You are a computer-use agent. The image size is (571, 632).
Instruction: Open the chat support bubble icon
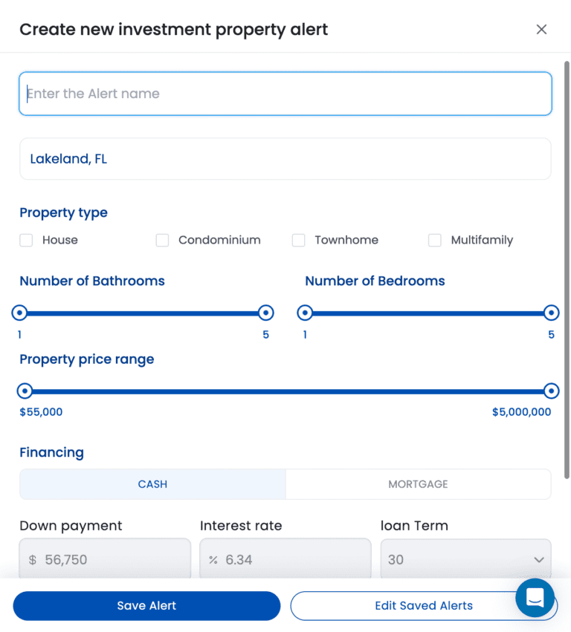pos(535,597)
